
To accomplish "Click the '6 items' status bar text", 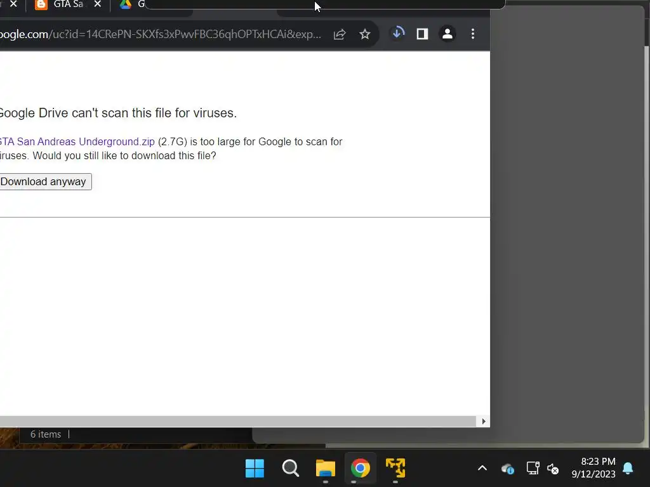I will tap(46, 434).
